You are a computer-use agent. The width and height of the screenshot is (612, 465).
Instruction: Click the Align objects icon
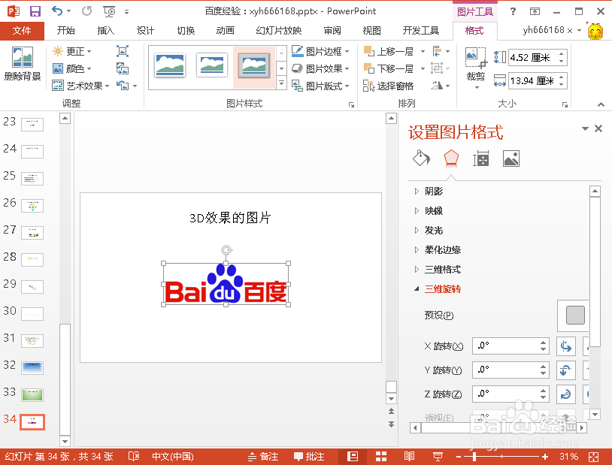[x=437, y=51]
